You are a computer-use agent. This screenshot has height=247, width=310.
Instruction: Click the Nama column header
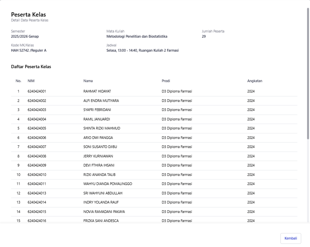[x=88, y=81]
